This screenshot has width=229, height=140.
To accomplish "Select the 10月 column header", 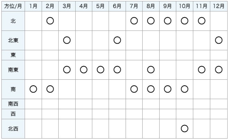I will pyautogui.click(x=185, y=6).
